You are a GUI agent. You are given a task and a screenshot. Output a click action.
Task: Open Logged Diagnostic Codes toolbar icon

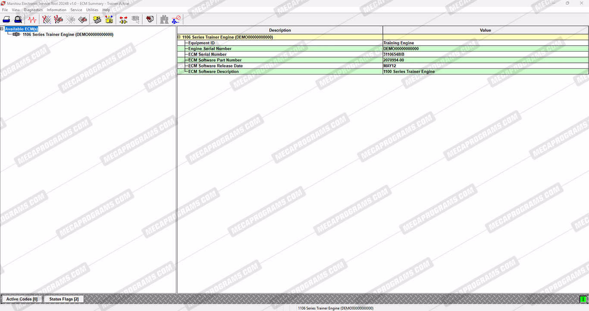click(x=59, y=19)
